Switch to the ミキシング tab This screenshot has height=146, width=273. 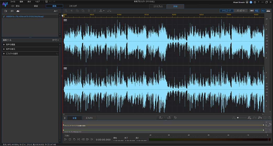point(73,6)
